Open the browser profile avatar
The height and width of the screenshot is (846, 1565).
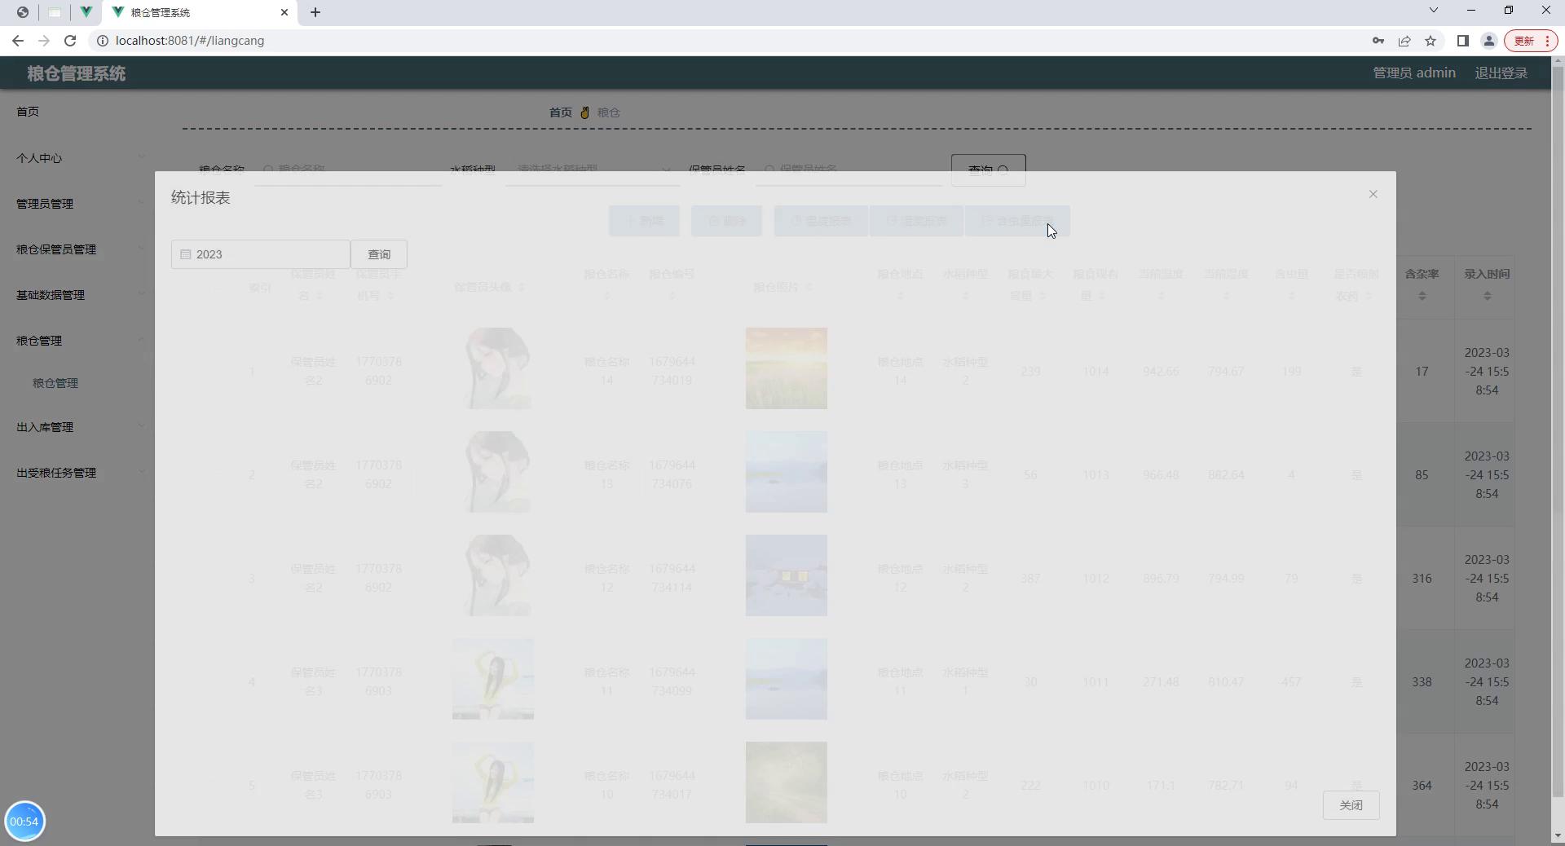[1488, 41]
